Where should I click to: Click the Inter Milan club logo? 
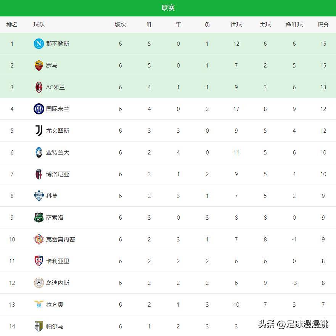[x=39, y=109]
